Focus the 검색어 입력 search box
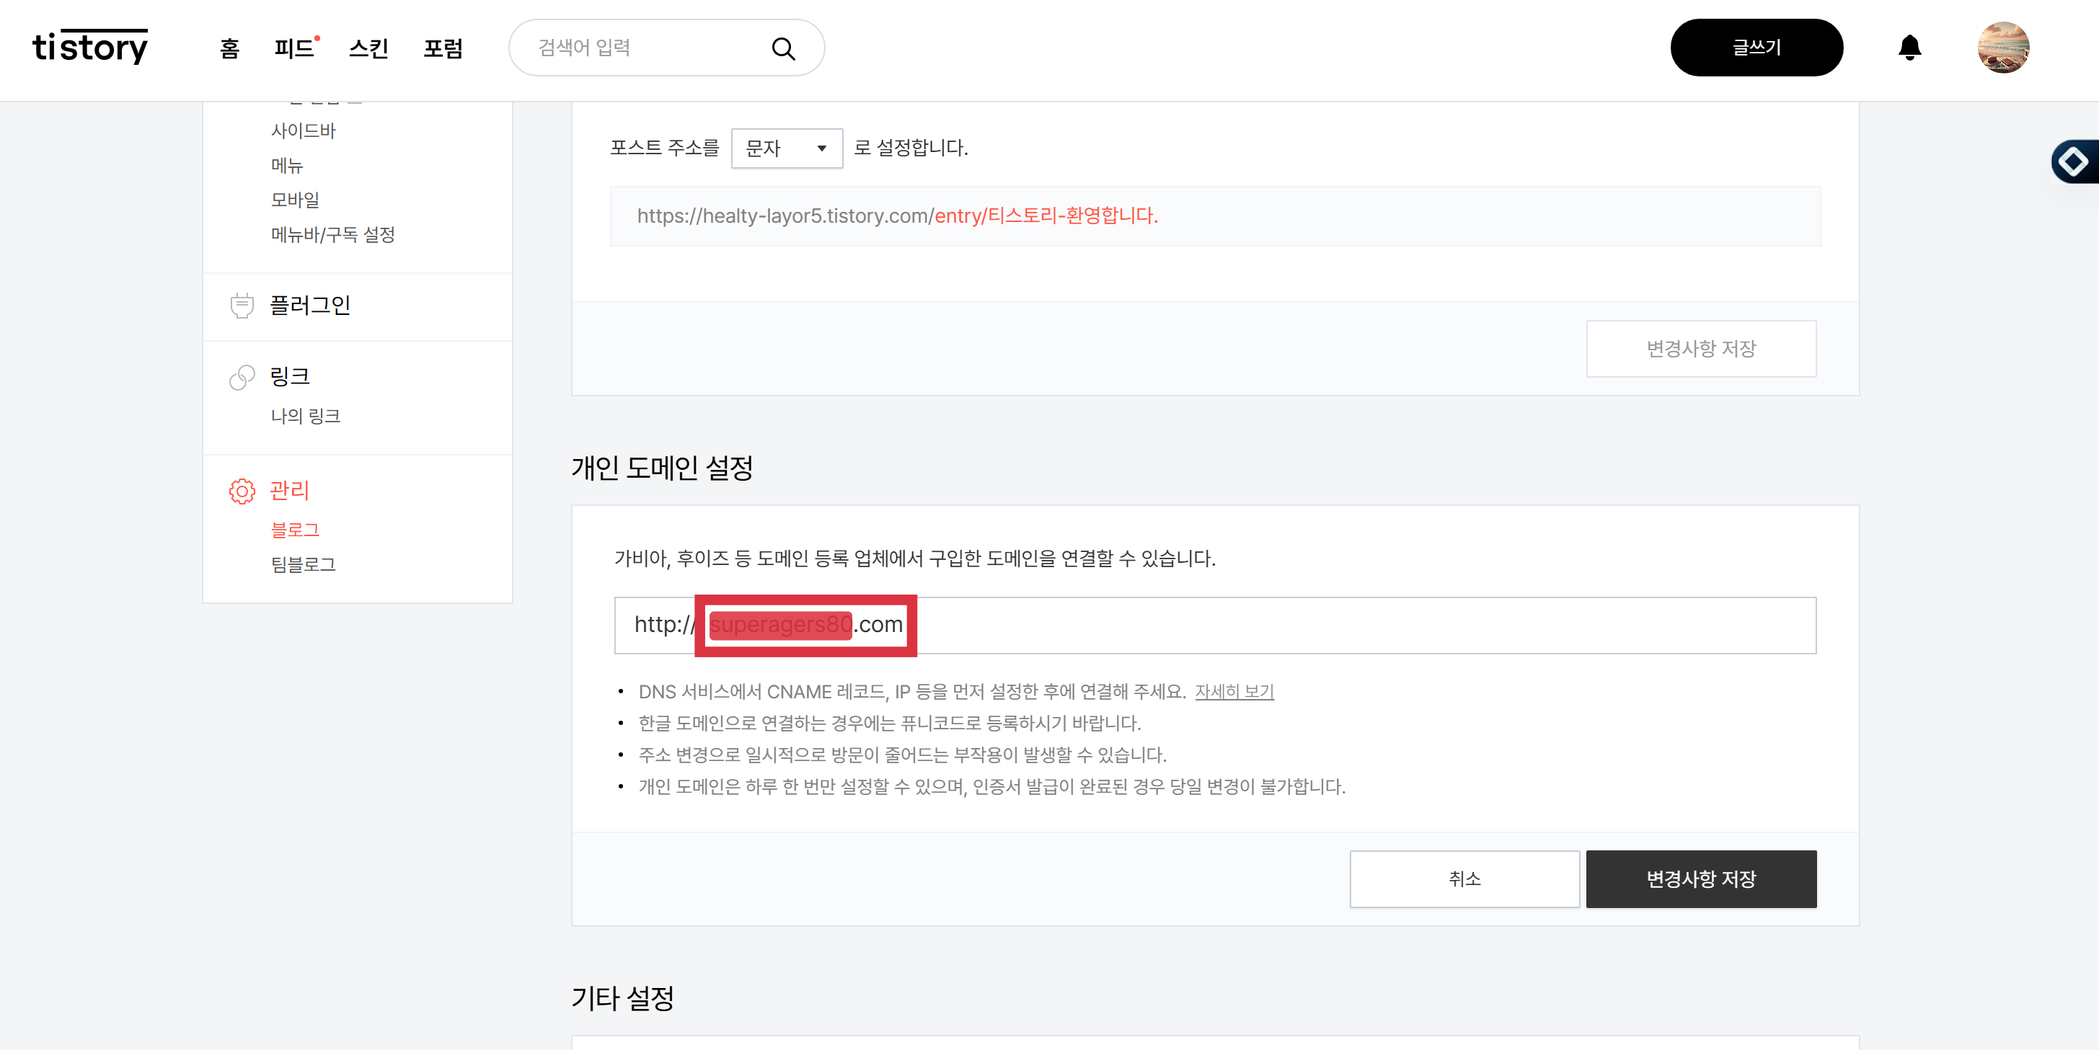The image size is (2099, 1050). pyautogui.click(x=644, y=48)
